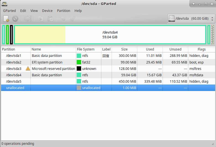Viewport: 216px width, 147px height.
Task: Click the Unused column header
Action: 175,49
